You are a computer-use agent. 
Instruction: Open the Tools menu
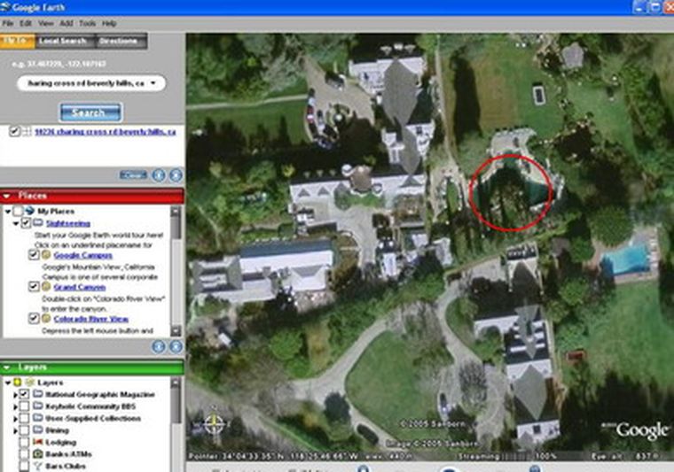pos(87,22)
